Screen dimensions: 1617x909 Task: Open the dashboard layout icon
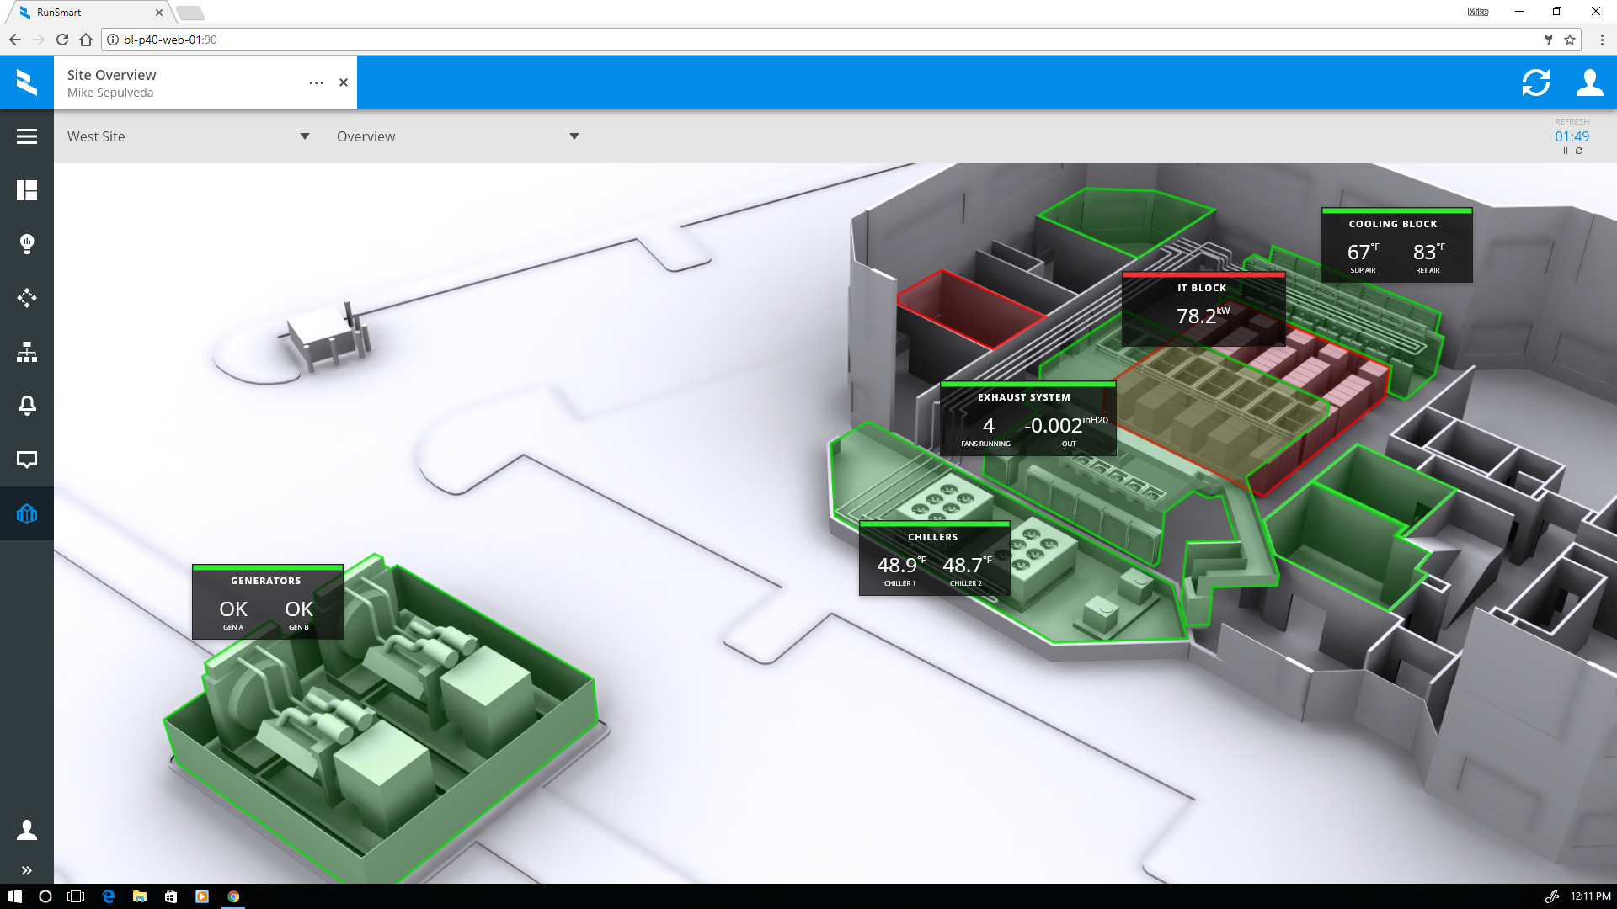[x=27, y=190]
